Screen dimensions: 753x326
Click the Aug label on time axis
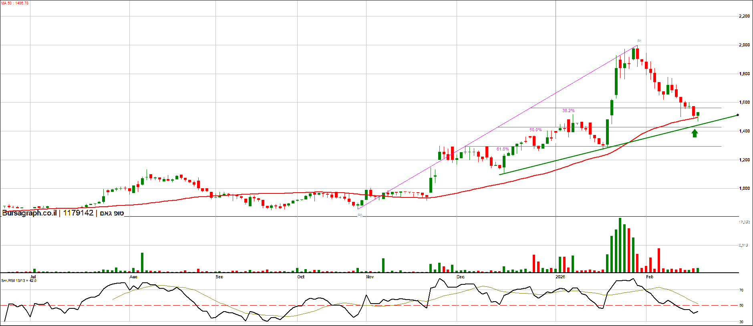(x=133, y=277)
